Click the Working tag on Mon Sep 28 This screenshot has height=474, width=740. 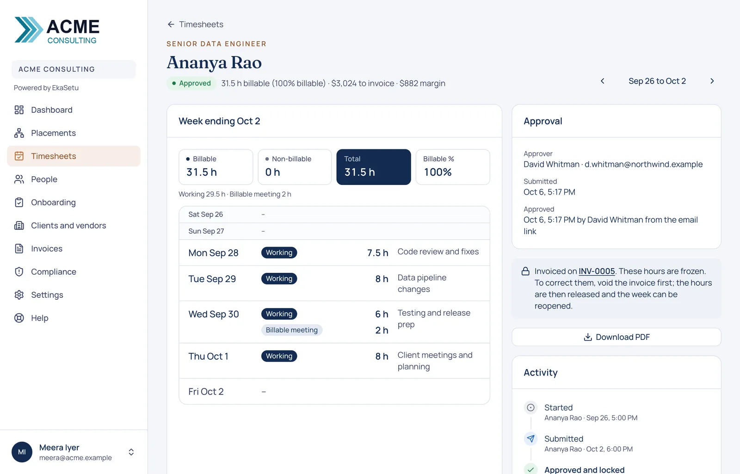[279, 252]
